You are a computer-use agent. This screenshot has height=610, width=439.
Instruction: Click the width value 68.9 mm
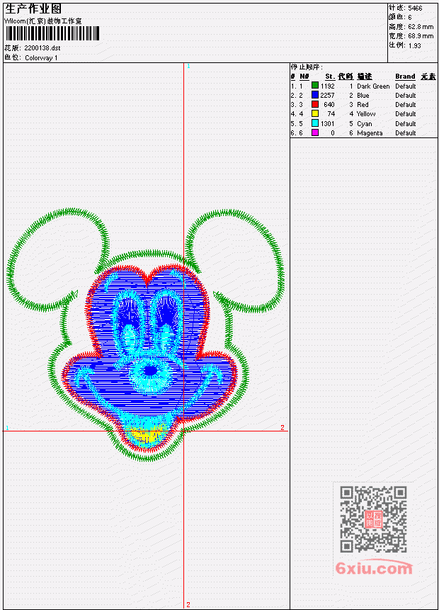pyautogui.click(x=421, y=36)
